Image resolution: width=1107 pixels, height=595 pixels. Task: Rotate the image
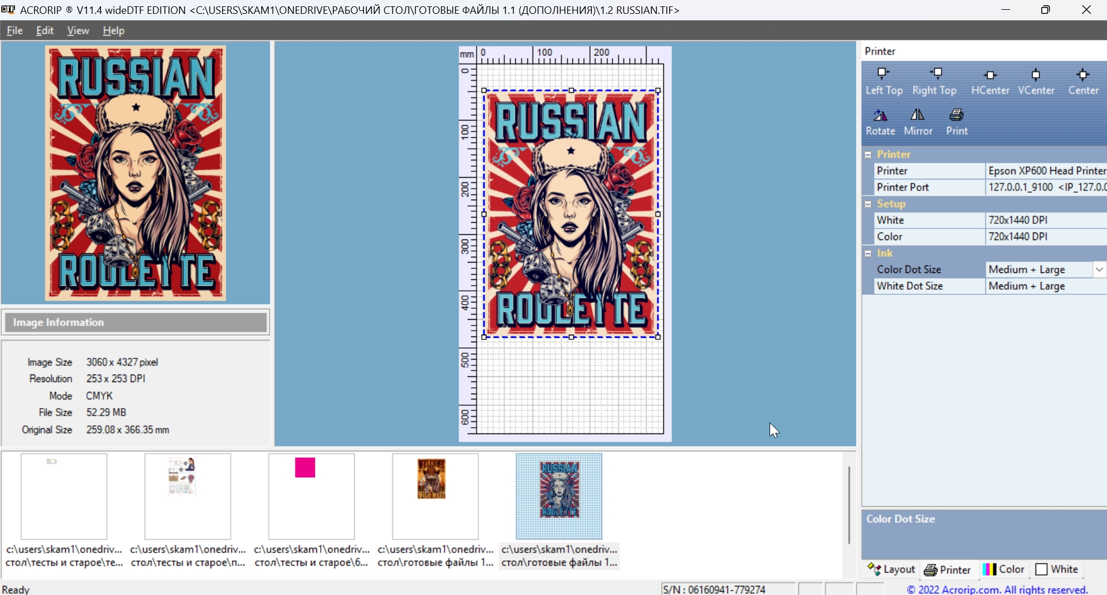880,122
